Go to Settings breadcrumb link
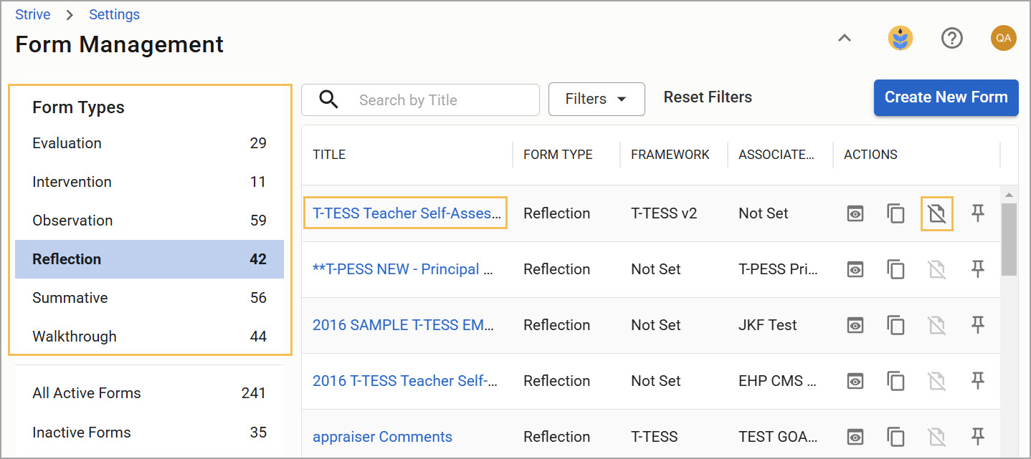 pyautogui.click(x=114, y=14)
